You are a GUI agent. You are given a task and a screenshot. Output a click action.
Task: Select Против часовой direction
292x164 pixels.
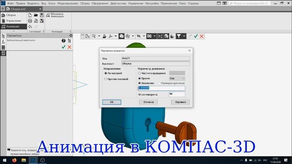116,79
